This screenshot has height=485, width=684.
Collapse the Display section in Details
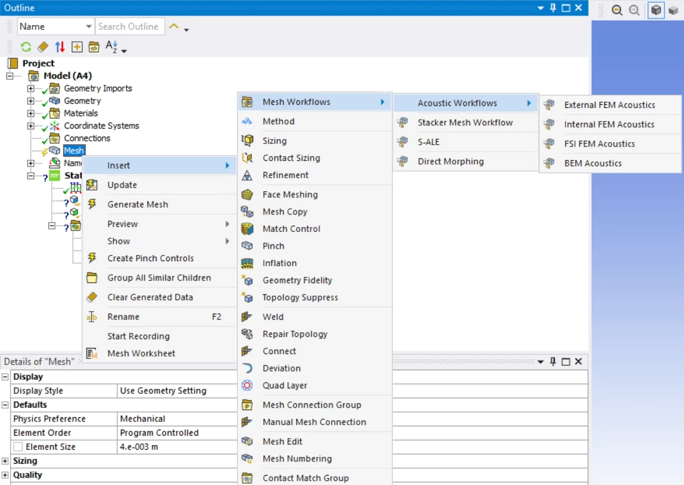(x=6, y=377)
